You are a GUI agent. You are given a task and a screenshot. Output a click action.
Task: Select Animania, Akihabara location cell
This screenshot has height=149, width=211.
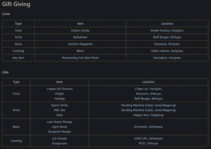click(x=148, y=127)
